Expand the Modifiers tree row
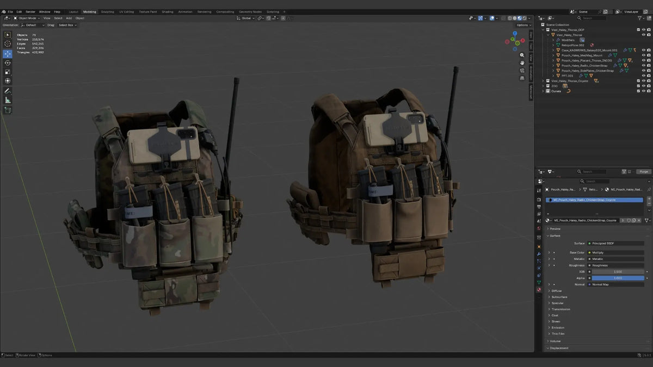 click(553, 40)
